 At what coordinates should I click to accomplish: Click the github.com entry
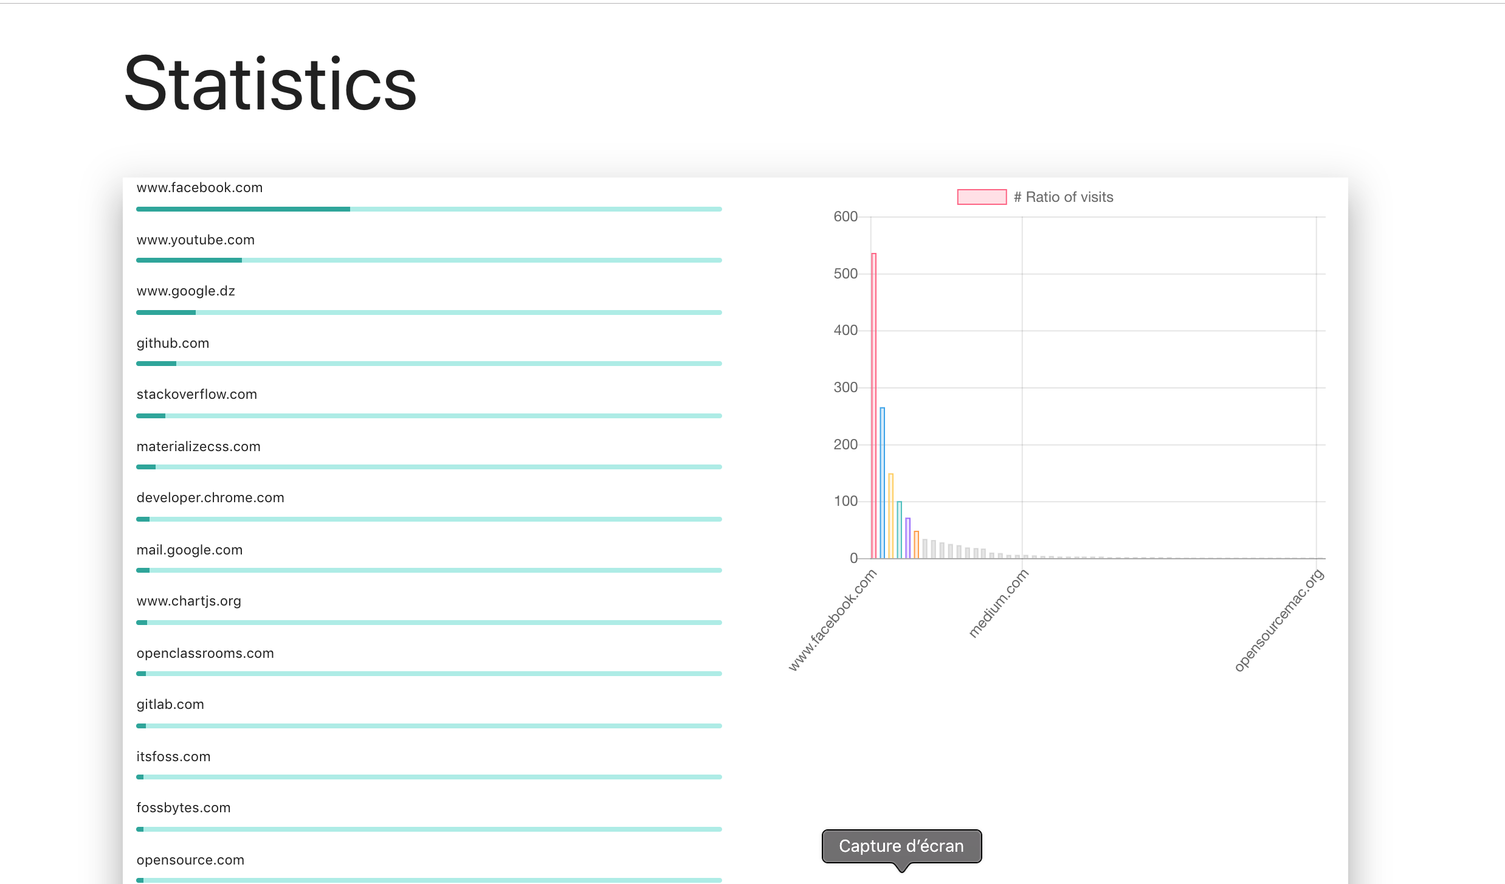tap(173, 344)
